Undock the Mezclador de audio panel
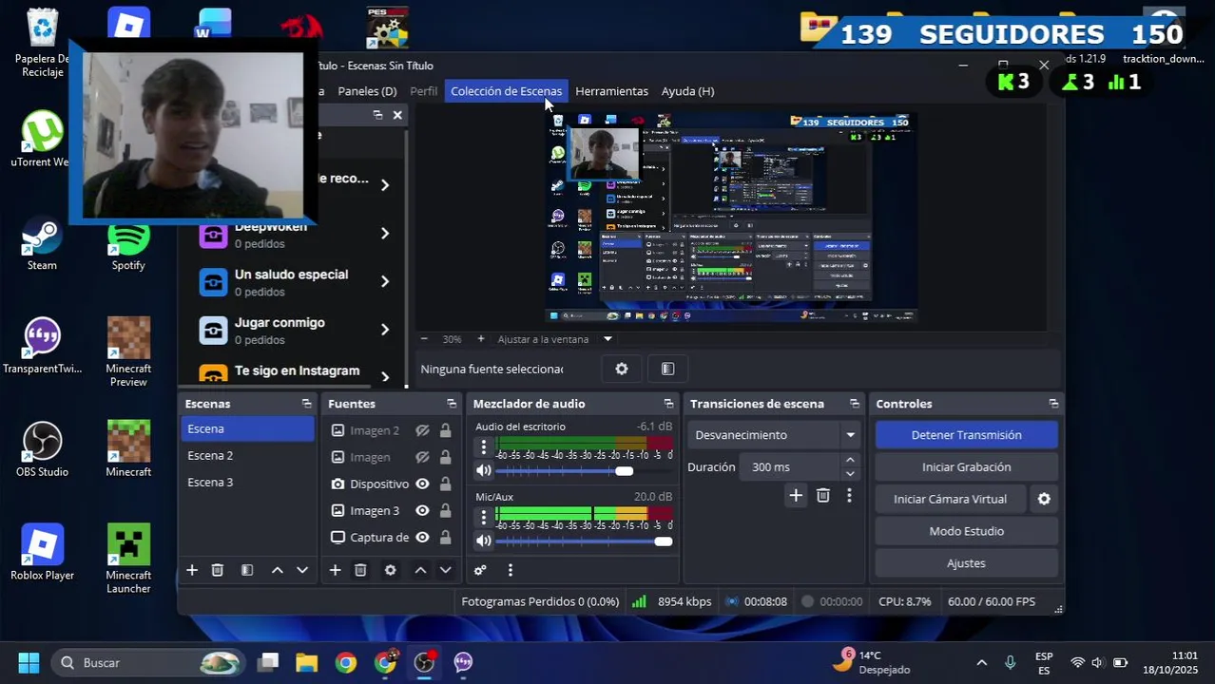The image size is (1215, 684). 668,404
